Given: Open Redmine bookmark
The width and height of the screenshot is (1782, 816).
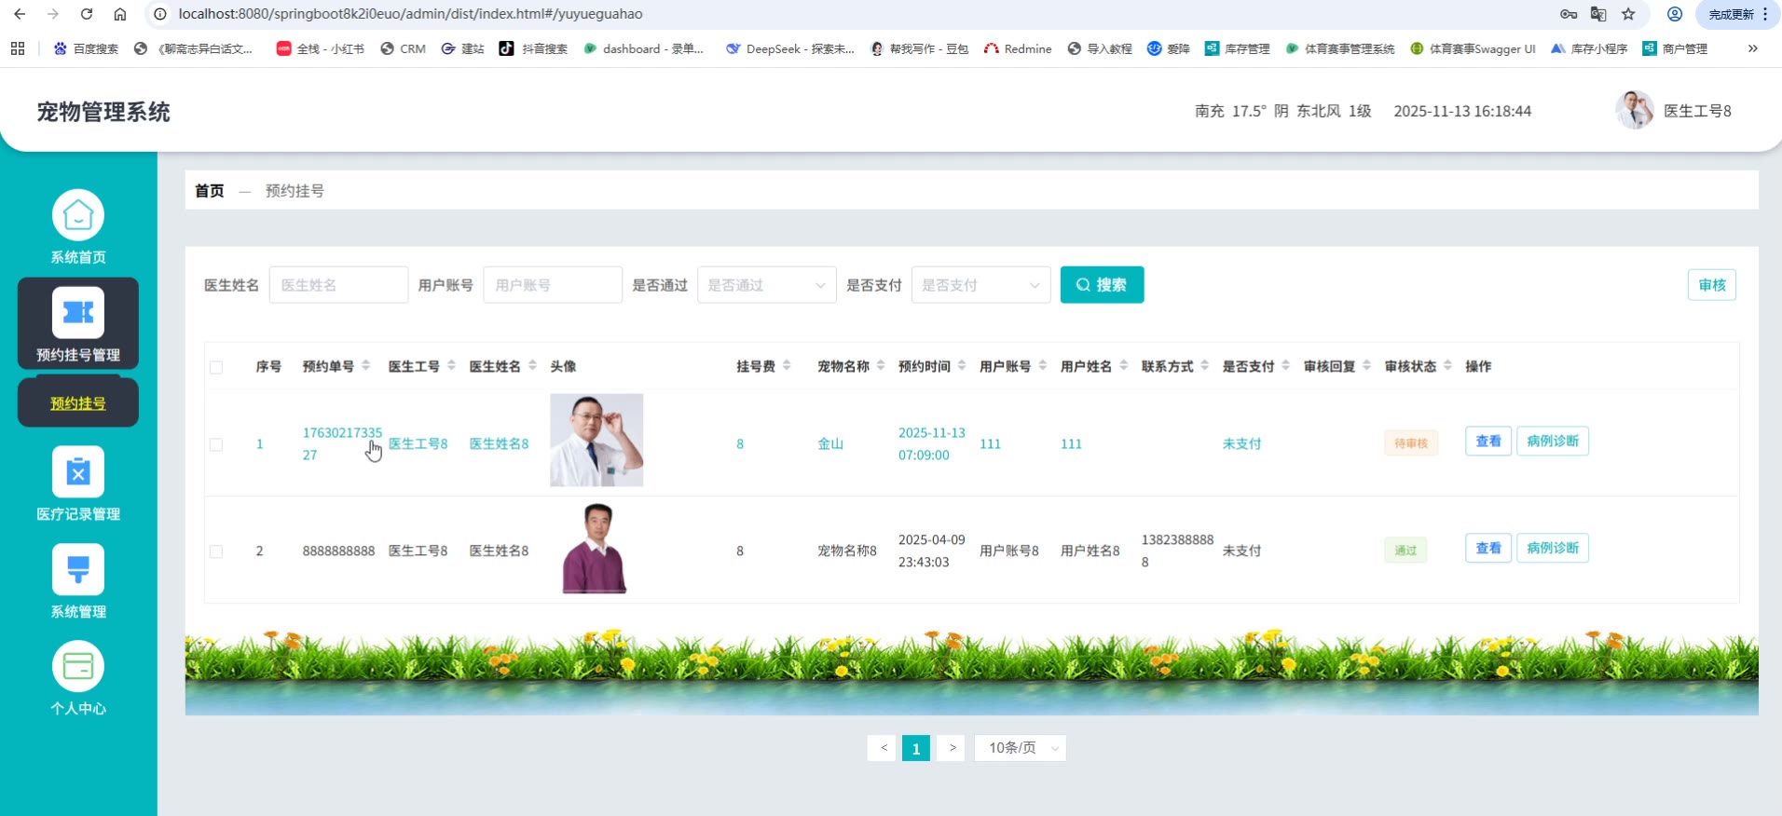Looking at the screenshot, I should click(1018, 48).
